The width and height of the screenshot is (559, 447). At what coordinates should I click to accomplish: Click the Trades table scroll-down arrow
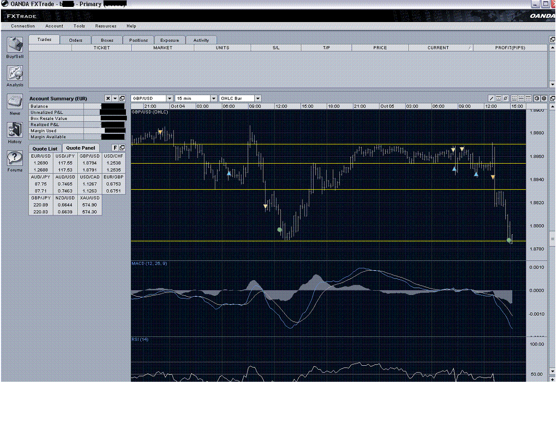coord(553,85)
